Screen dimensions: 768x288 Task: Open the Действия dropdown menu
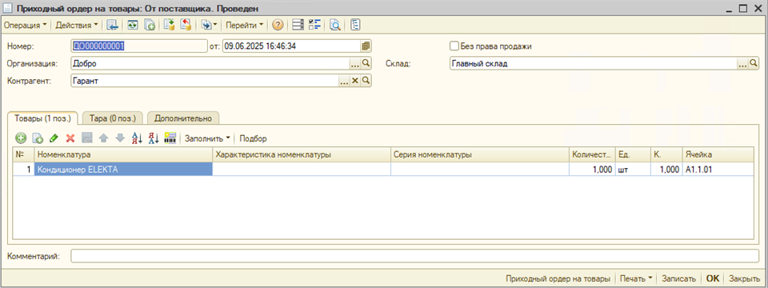coord(77,25)
